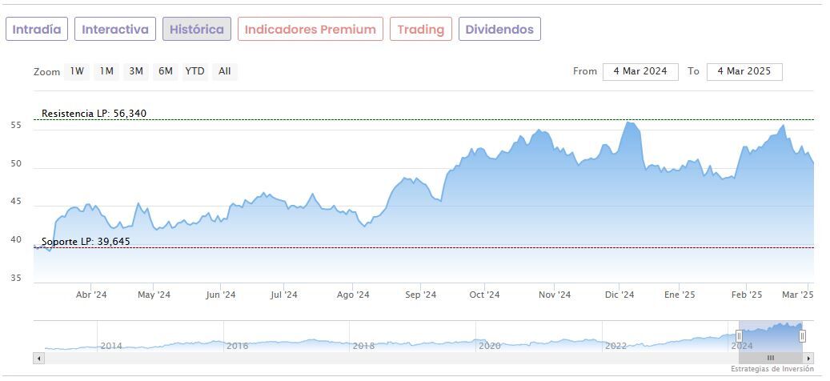Viewport: 830px width, 381px height.
Task: Zoom chart to 3M
Action: pyautogui.click(x=136, y=71)
